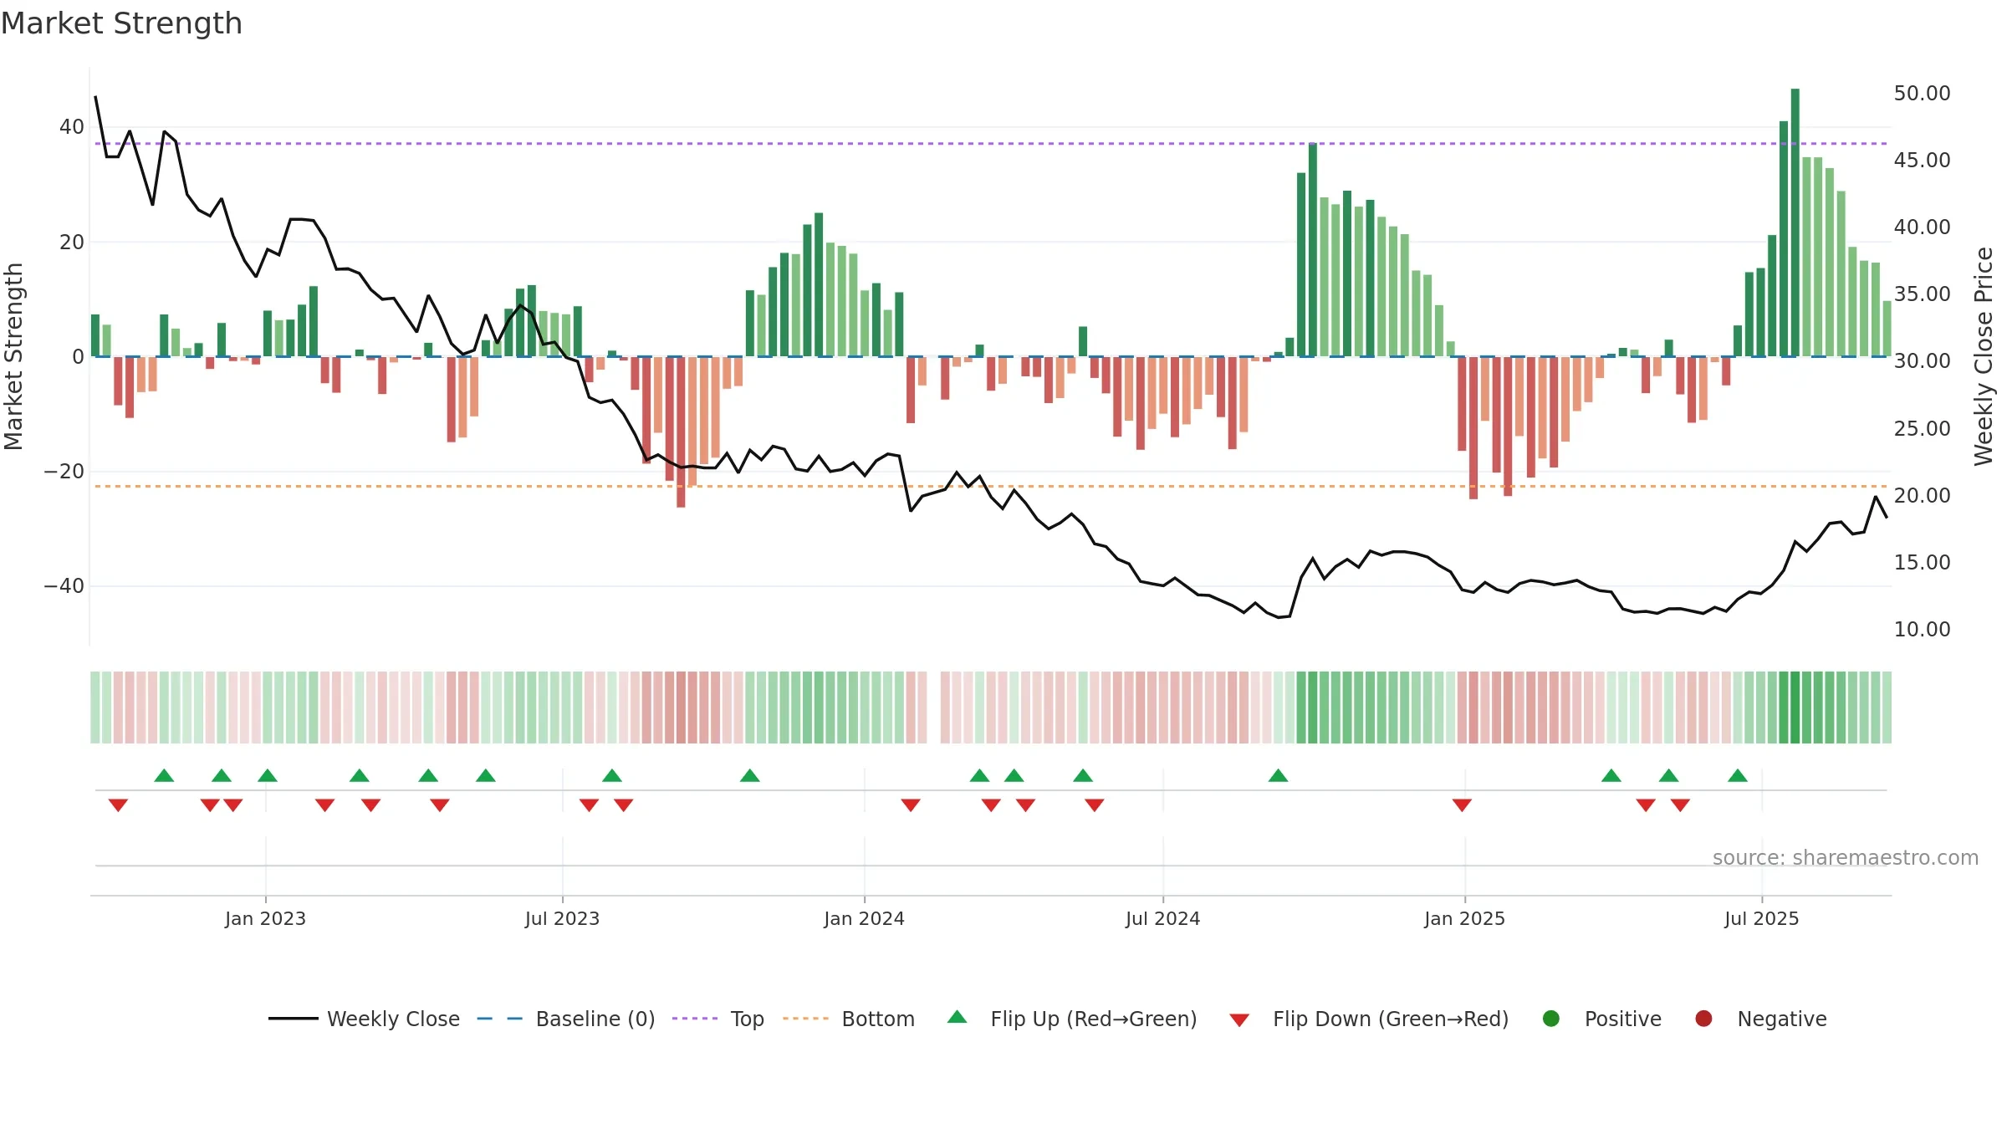This screenshot has width=2007, height=1129.
Task: Click the source: sharemaestro.com text
Action: pyautogui.click(x=1845, y=858)
